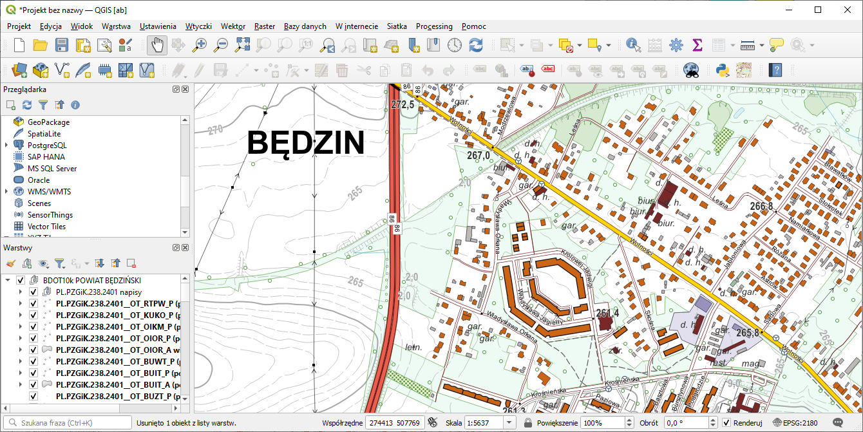Open the Wtyczki menu

(198, 26)
